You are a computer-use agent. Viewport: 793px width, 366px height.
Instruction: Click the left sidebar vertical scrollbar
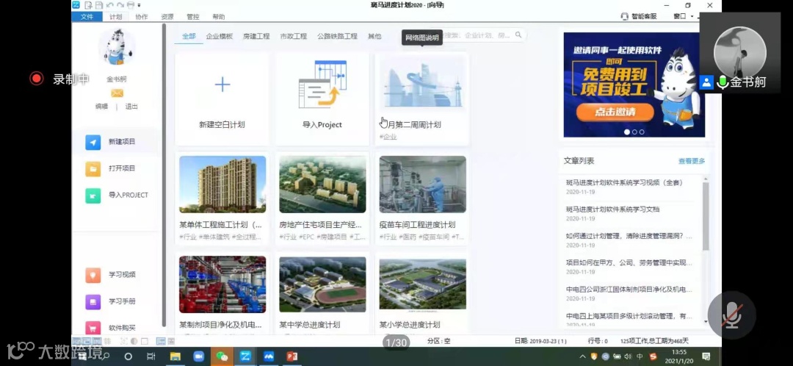163,175
